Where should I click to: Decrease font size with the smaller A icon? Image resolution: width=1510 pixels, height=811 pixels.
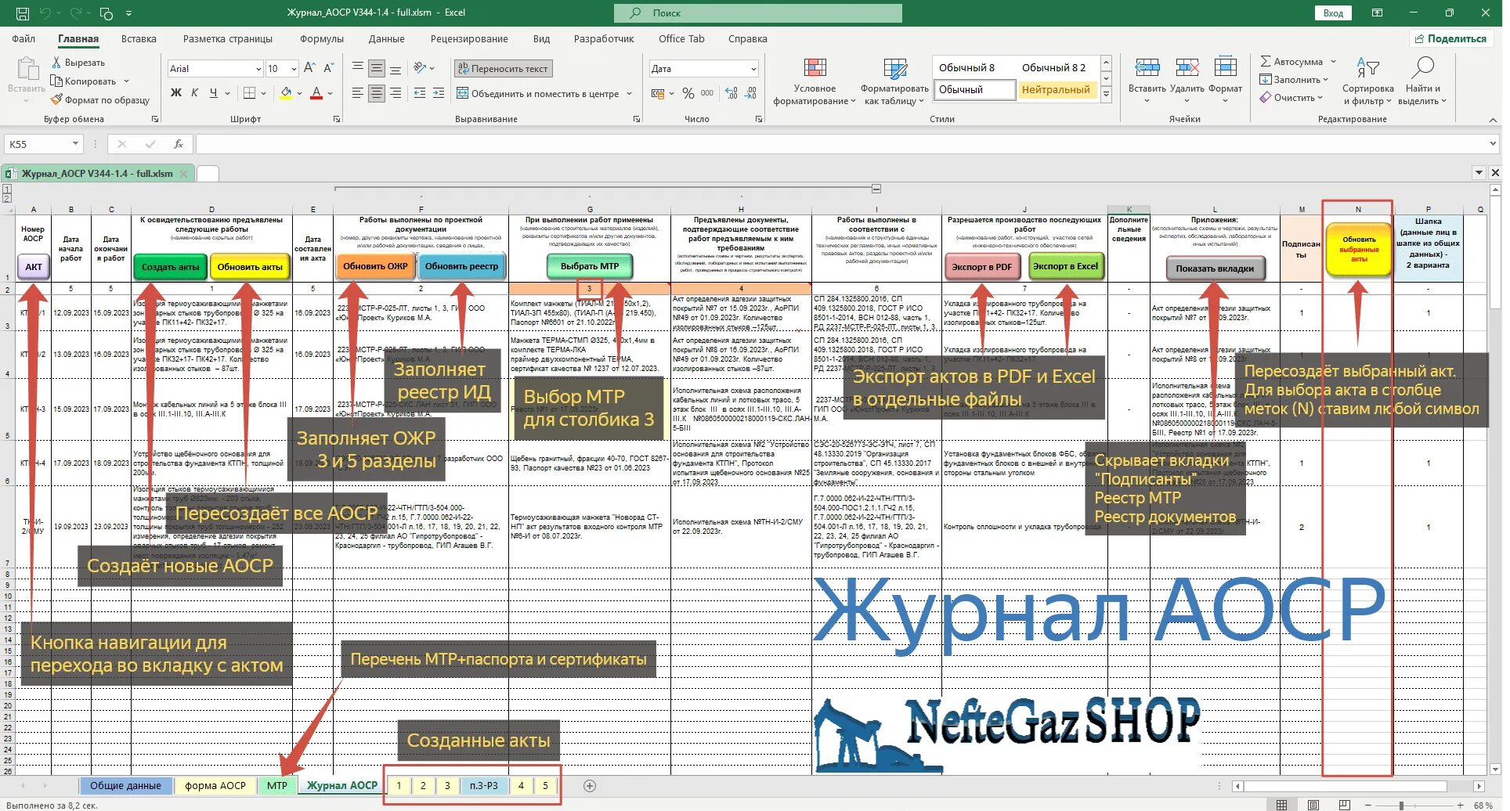(x=328, y=69)
